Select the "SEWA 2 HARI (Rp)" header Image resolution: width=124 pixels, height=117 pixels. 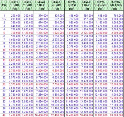(27, 5)
